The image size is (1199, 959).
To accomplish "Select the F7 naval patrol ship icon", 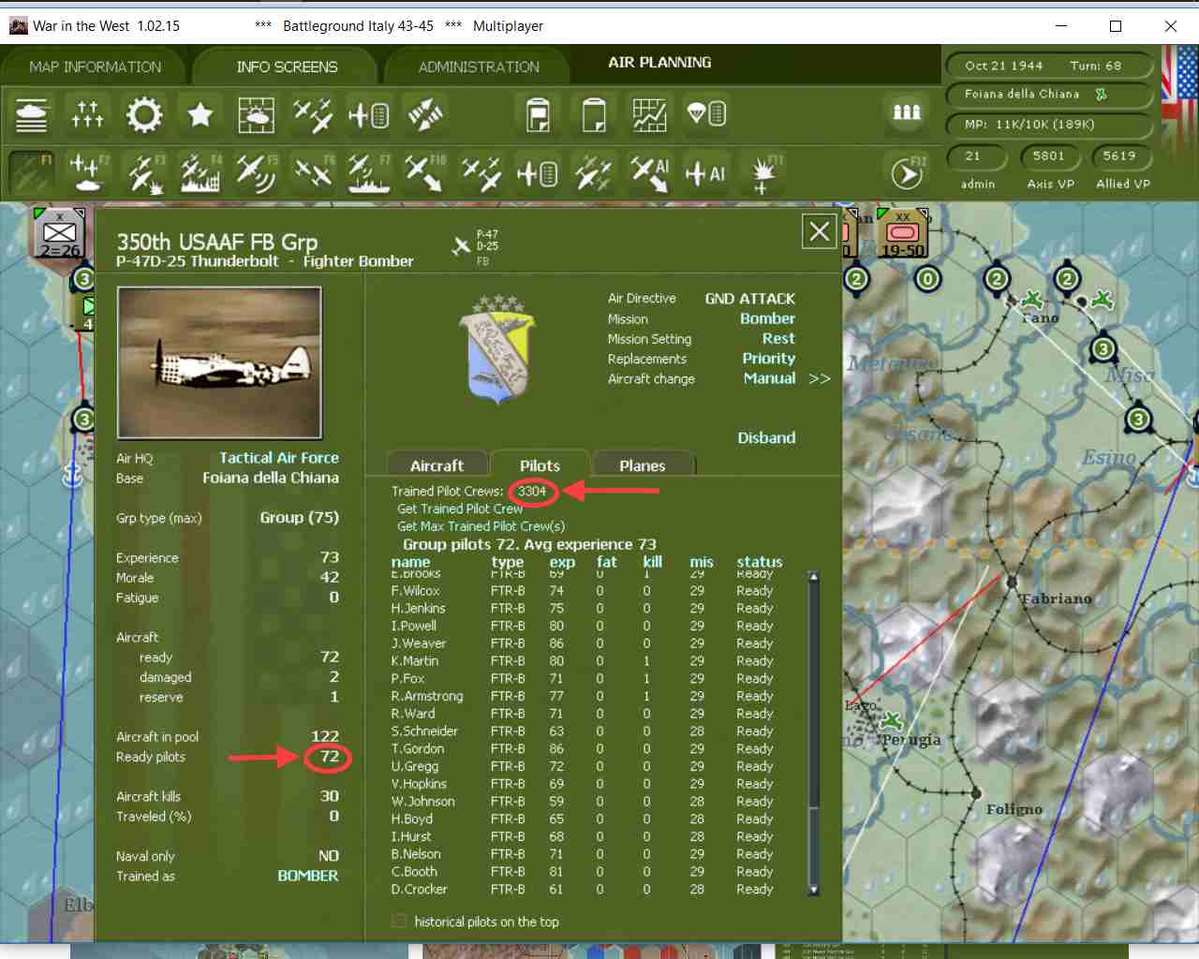I will pos(368,172).
